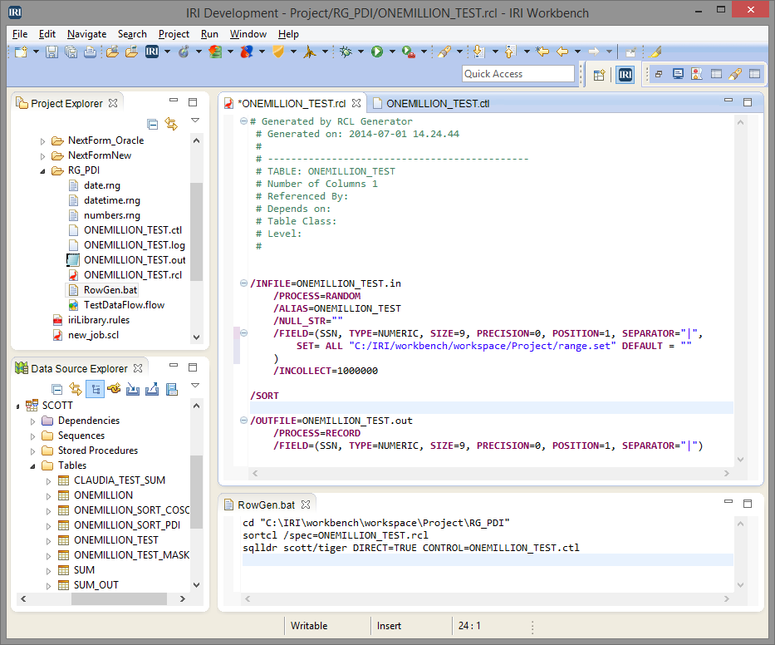Click the External Tools run icon
775x645 pixels.
point(409,52)
